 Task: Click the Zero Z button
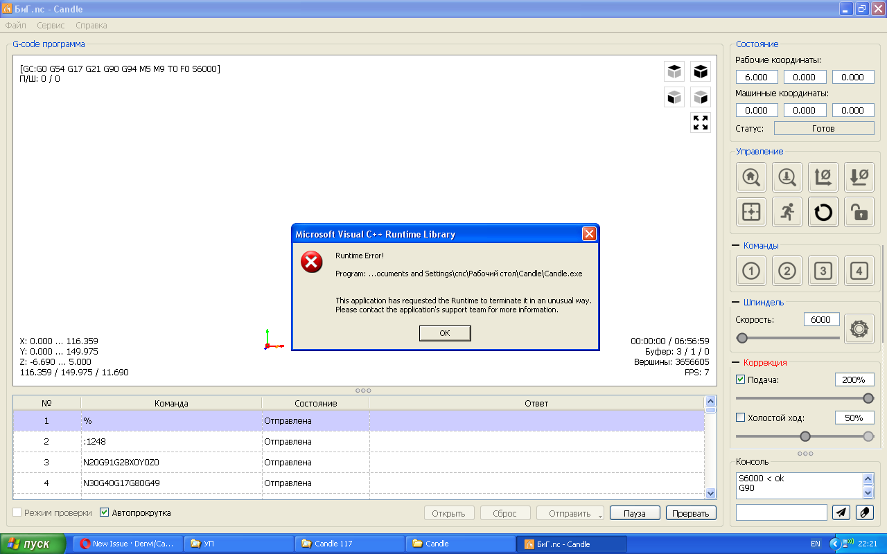click(859, 177)
